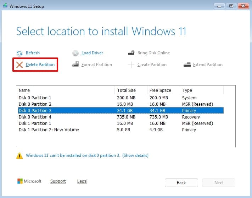Click the Extend Partition drive icon
252x198 pixels.
tap(187, 65)
